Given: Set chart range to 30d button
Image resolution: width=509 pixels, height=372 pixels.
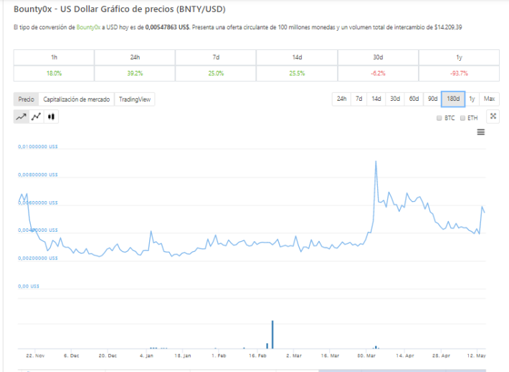Looking at the screenshot, I should click(395, 99).
